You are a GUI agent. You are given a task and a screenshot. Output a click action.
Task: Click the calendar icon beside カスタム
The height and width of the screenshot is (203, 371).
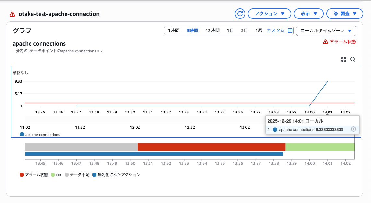(x=290, y=30)
